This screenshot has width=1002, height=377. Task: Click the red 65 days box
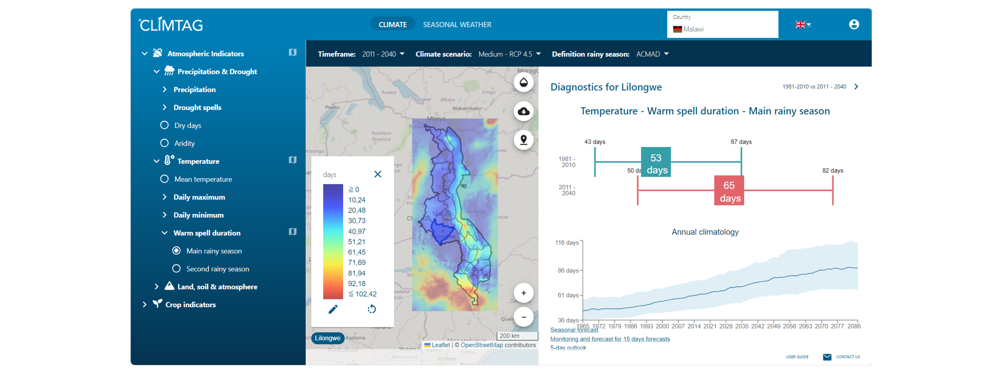tap(729, 191)
